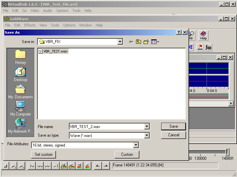Click the GoldWave upper waveform channel
237x177 pixels.
pyautogui.click(x=209, y=68)
